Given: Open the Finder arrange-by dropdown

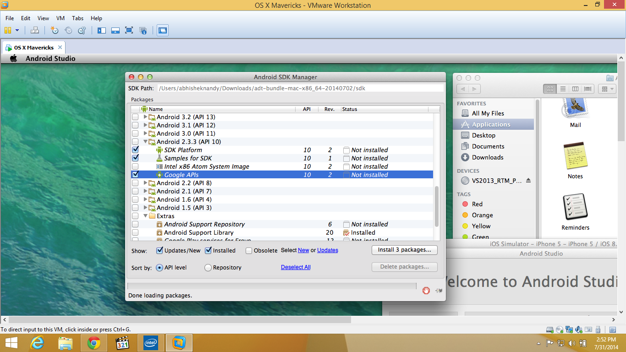Looking at the screenshot, I should (607, 89).
